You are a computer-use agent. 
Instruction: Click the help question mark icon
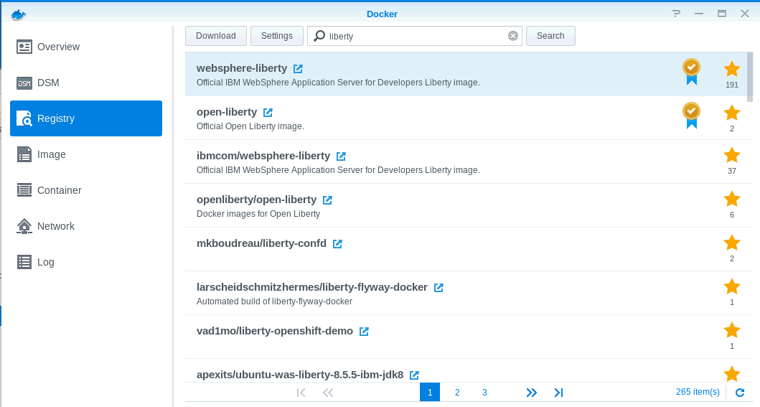(x=675, y=14)
